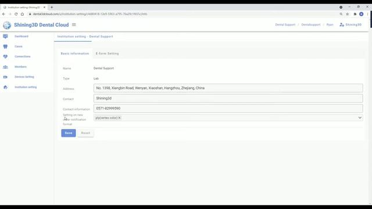The height and width of the screenshot is (209, 372).
Task: Close the Institution setting browser tab
Action: 44,8
